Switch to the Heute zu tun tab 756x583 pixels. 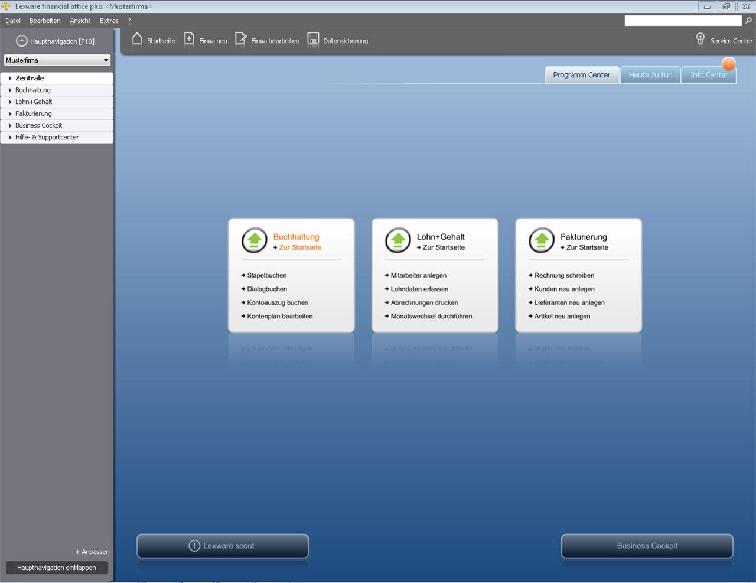coord(650,74)
